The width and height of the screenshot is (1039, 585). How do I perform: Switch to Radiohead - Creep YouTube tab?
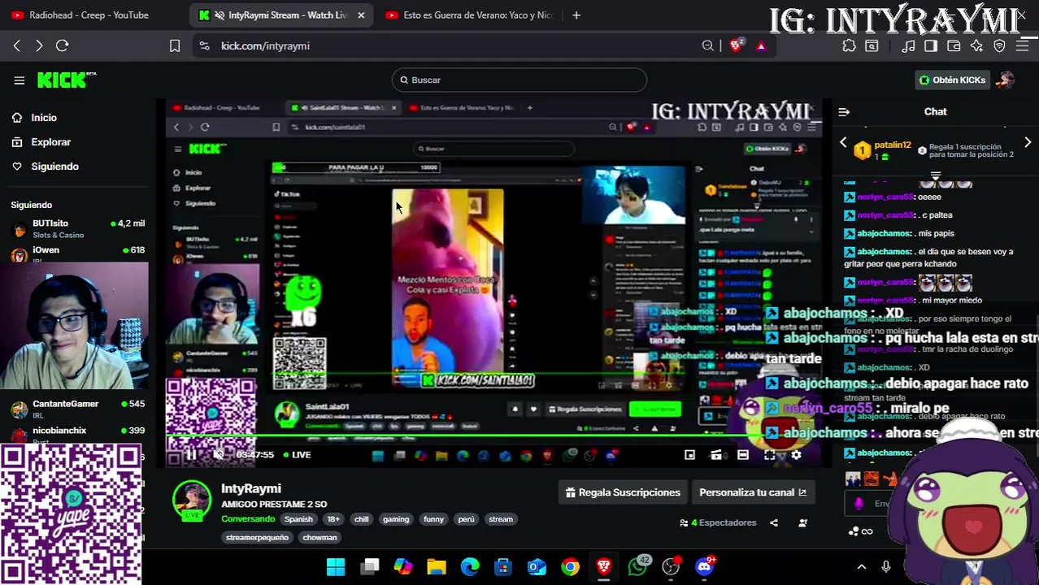[x=89, y=15]
